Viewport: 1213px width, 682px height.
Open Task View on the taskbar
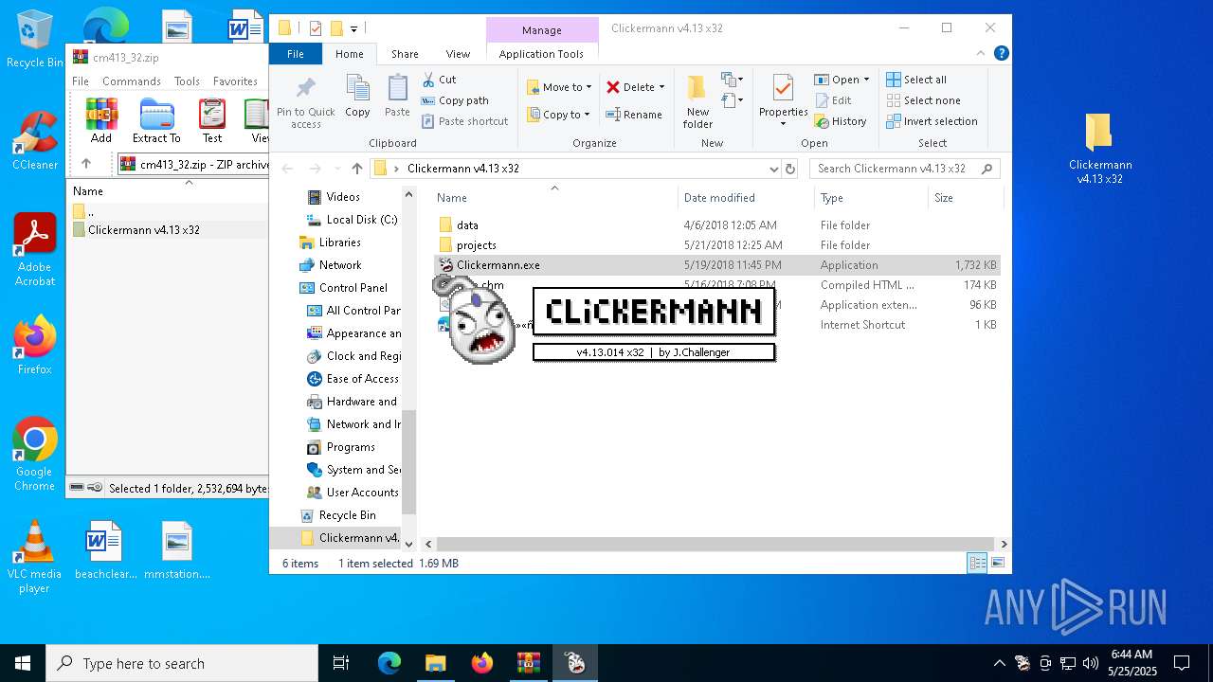[x=341, y=663]
